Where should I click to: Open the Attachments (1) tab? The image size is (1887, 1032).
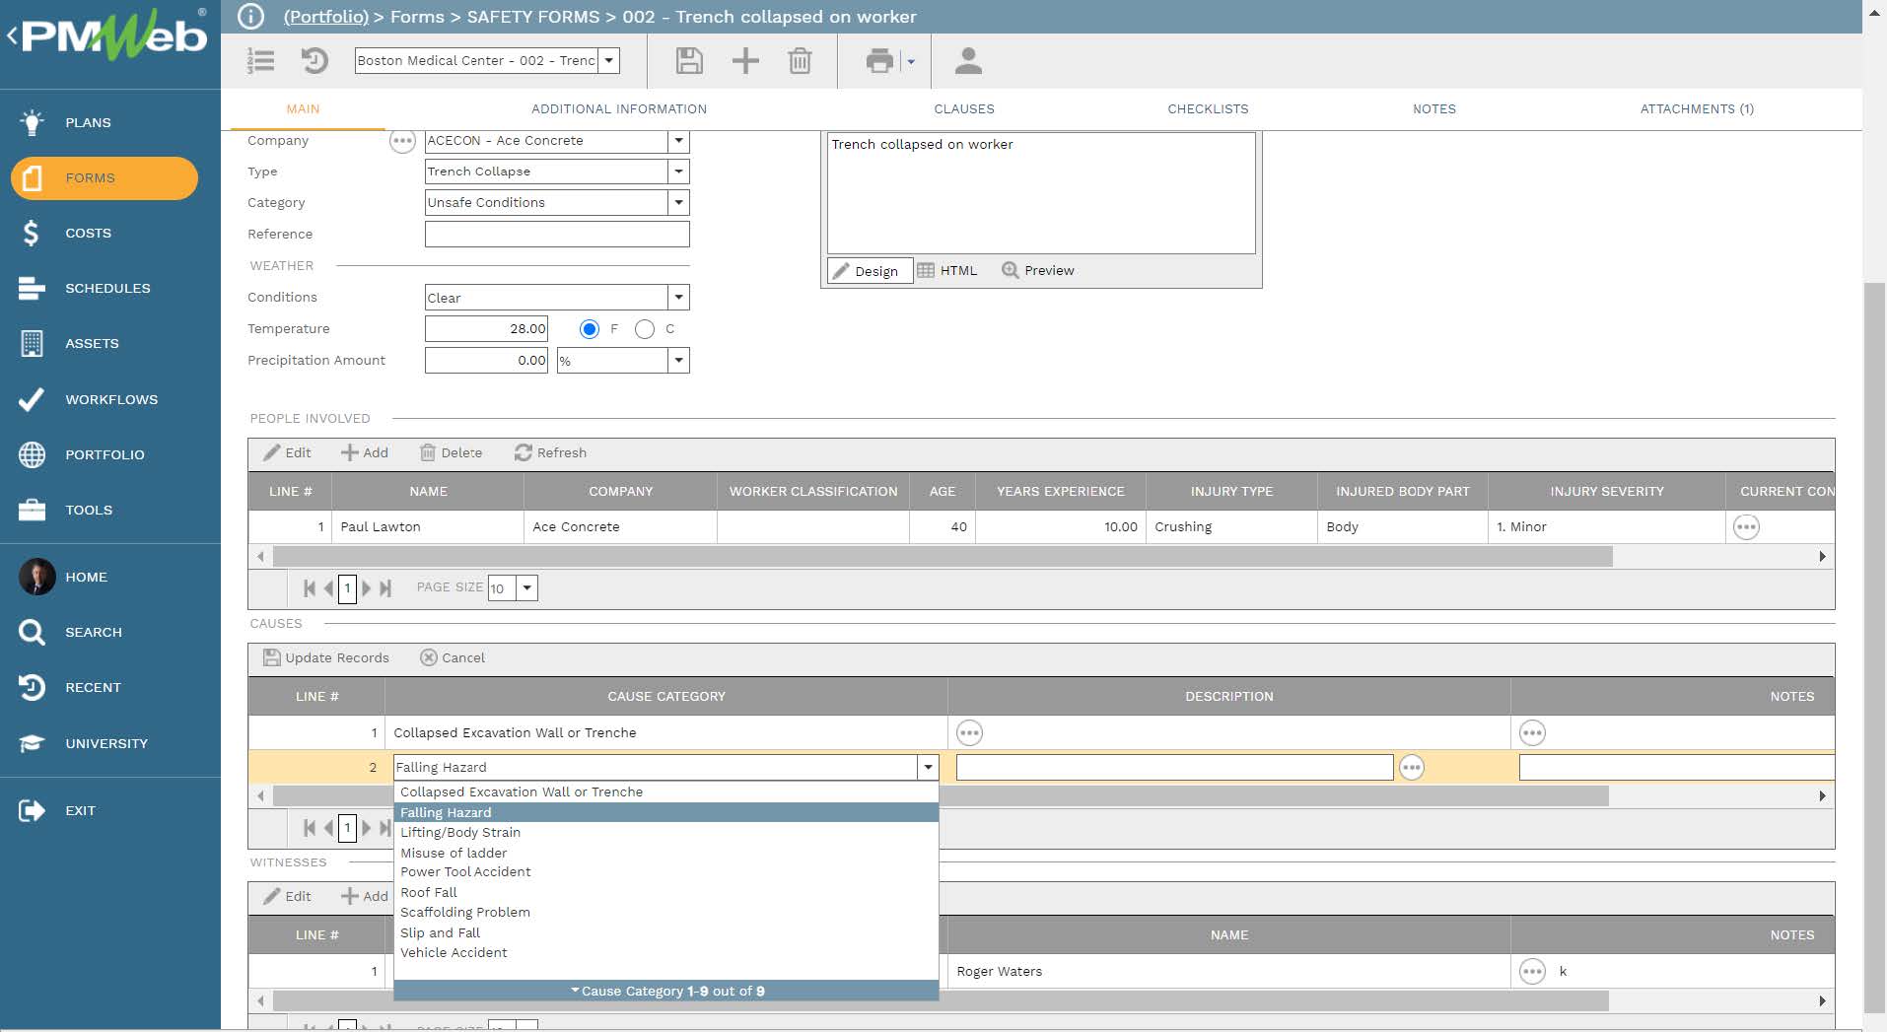pos(1697,109)
